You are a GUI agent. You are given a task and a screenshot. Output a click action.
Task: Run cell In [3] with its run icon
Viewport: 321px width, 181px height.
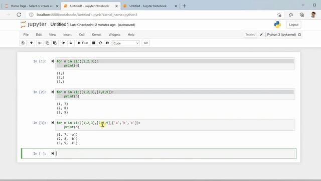[x=53, y=123]
